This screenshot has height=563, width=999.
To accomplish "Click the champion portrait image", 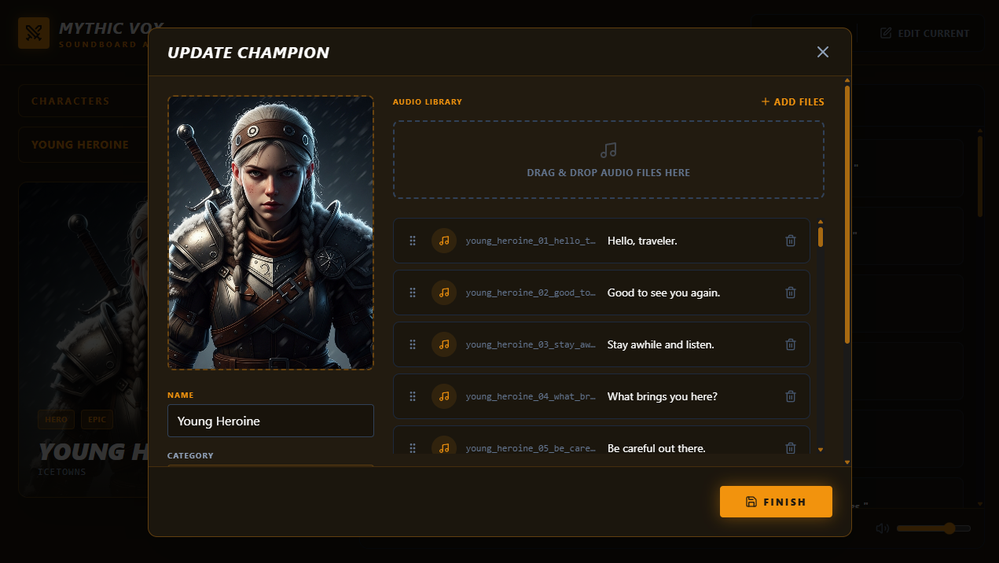I will [270, 233].
